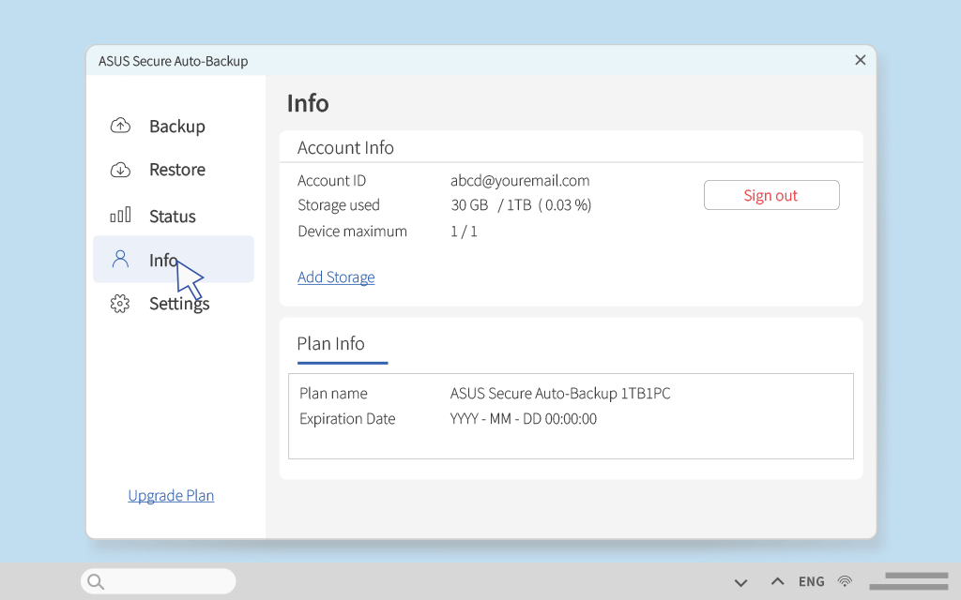Click the Backup cloud upload icon
961x600 pixels.
point(120,126)
